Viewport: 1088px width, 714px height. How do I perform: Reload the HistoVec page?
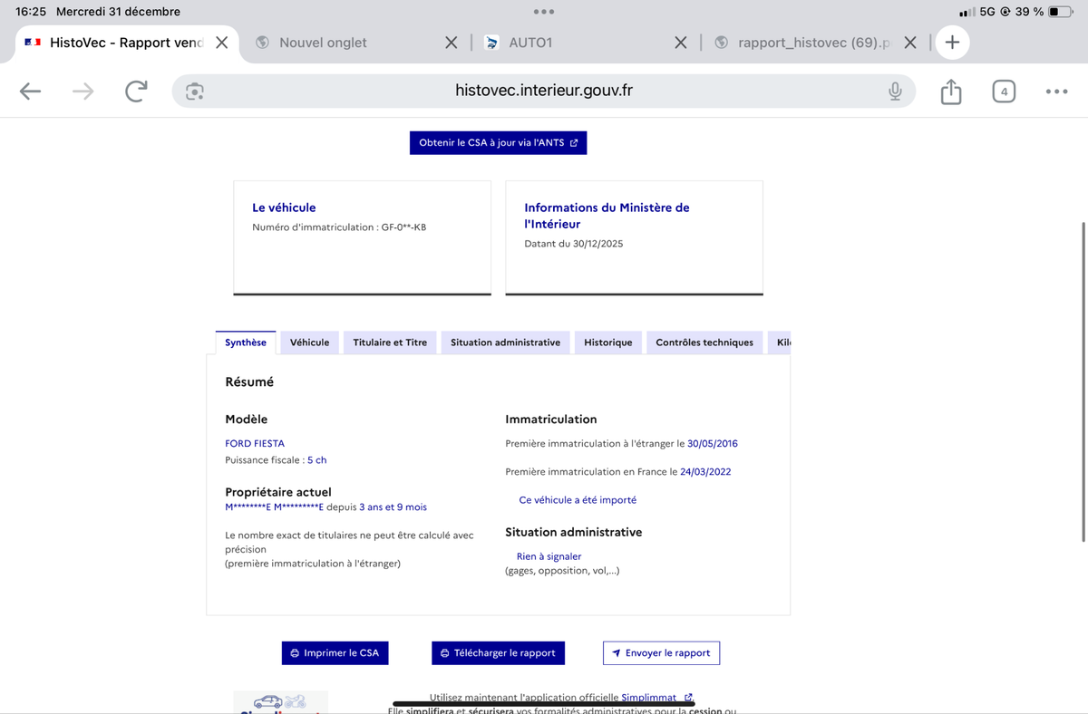[136, 92]
